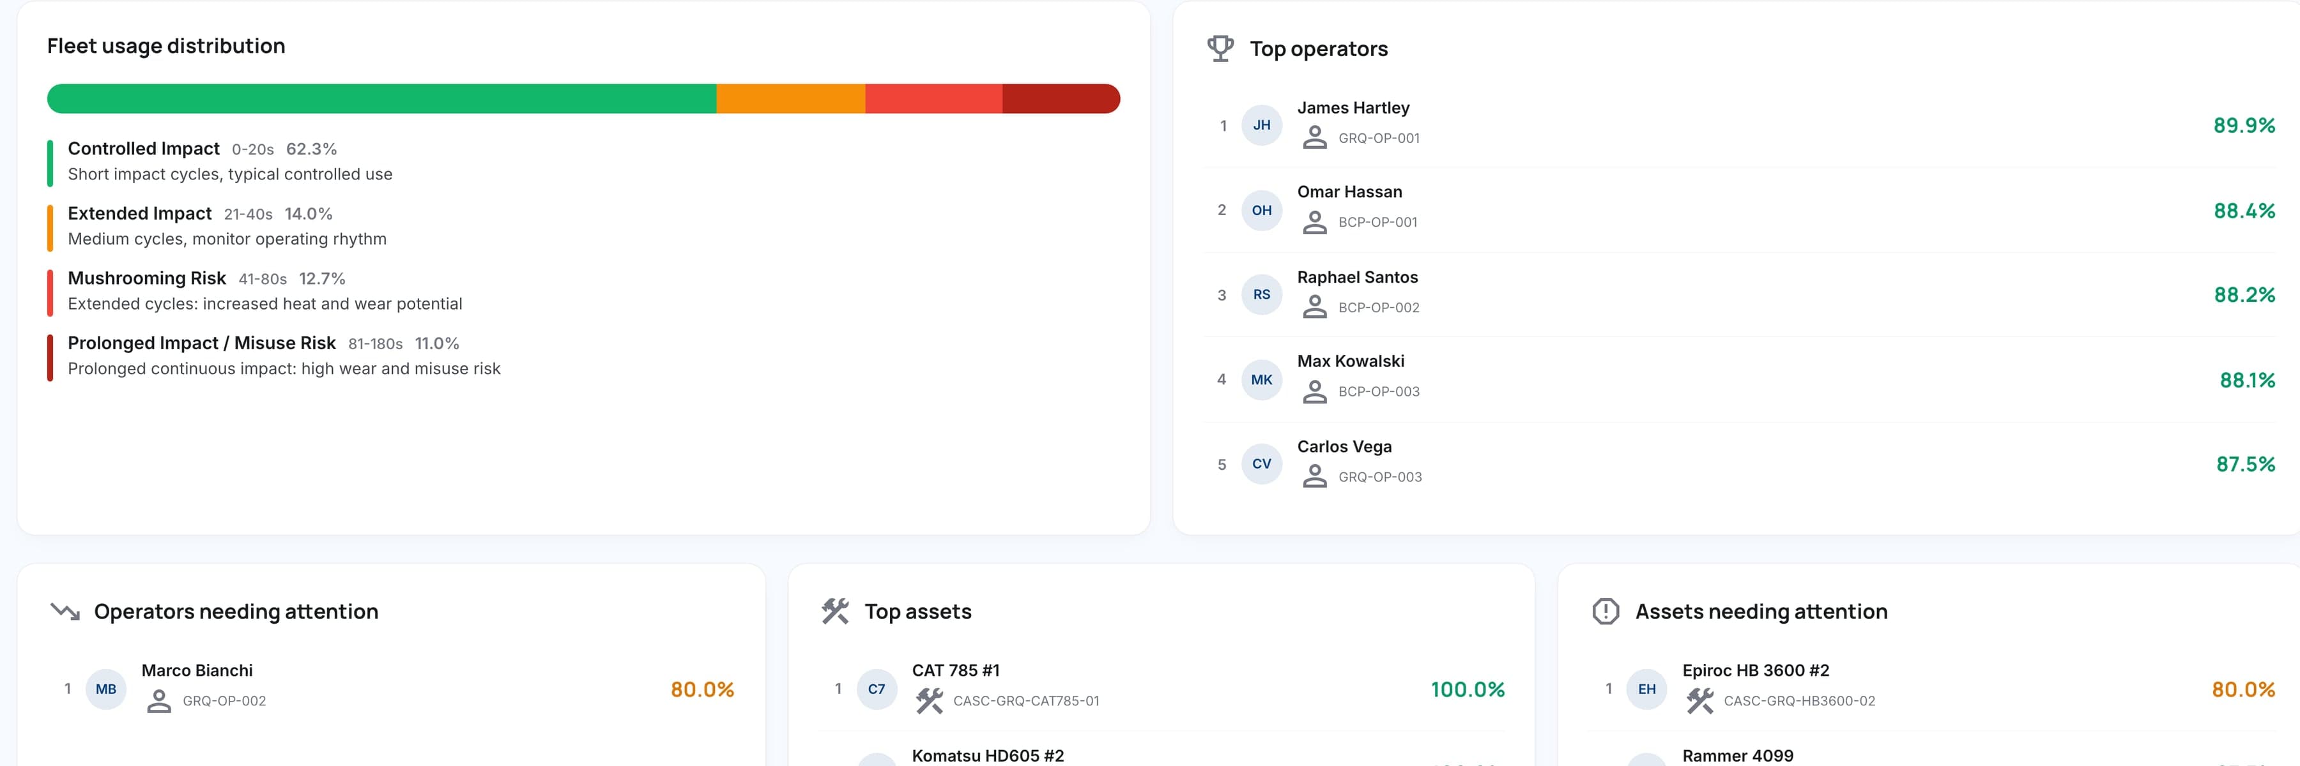The height and width of the screenshot is (766, 2300).
Task: Click the C7 avatar for CAT 785 #1
Action: [x=877, y=688]
